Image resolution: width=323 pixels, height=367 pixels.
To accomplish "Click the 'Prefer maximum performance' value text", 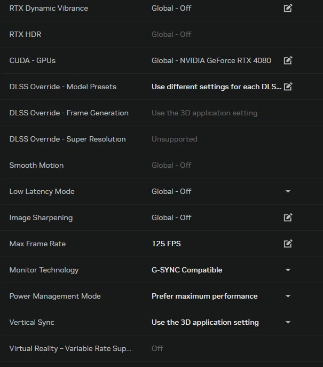I will coord(204,296).
